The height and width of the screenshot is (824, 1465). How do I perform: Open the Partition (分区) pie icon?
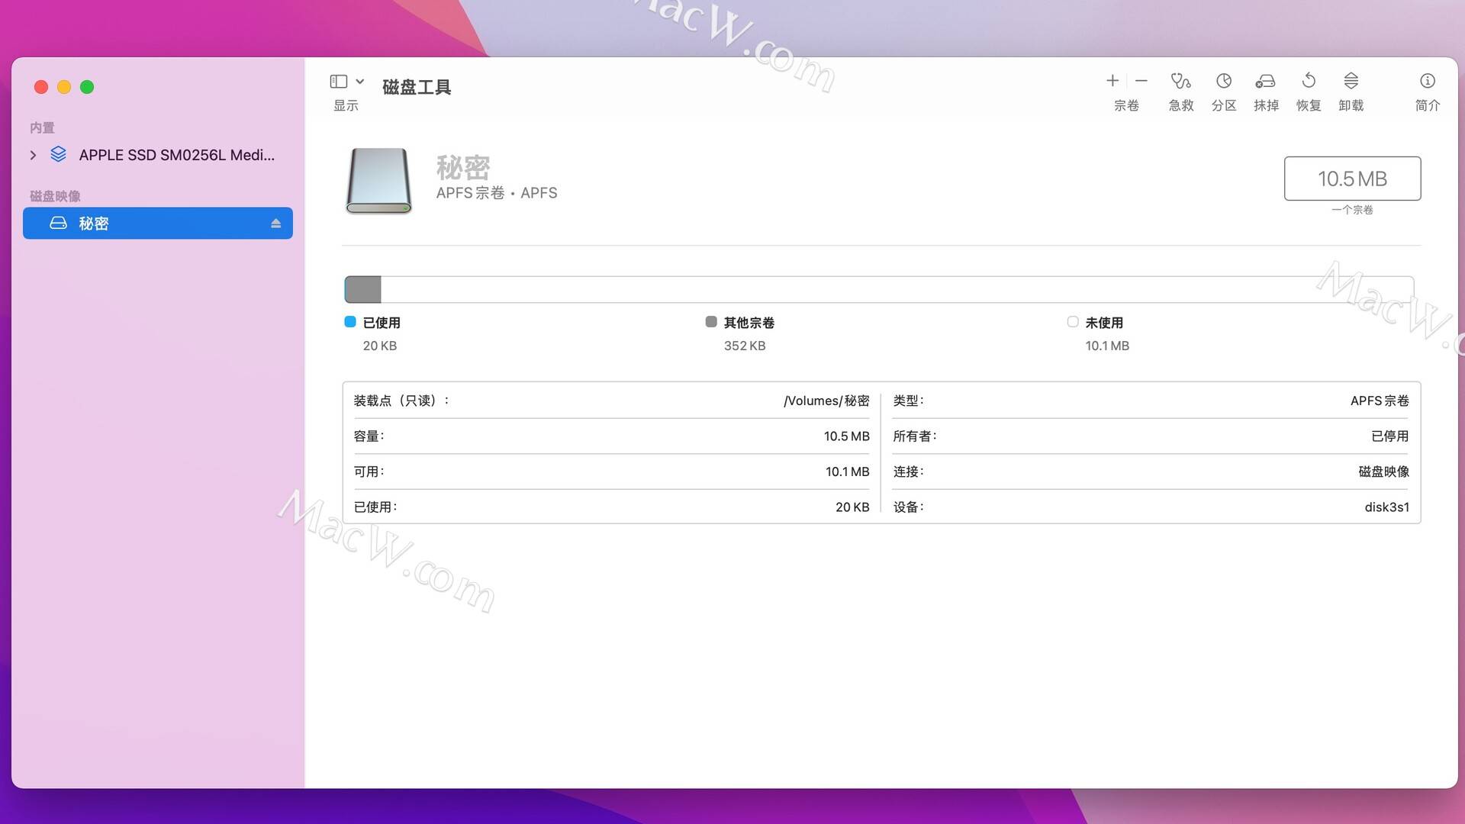point(1224,81)
